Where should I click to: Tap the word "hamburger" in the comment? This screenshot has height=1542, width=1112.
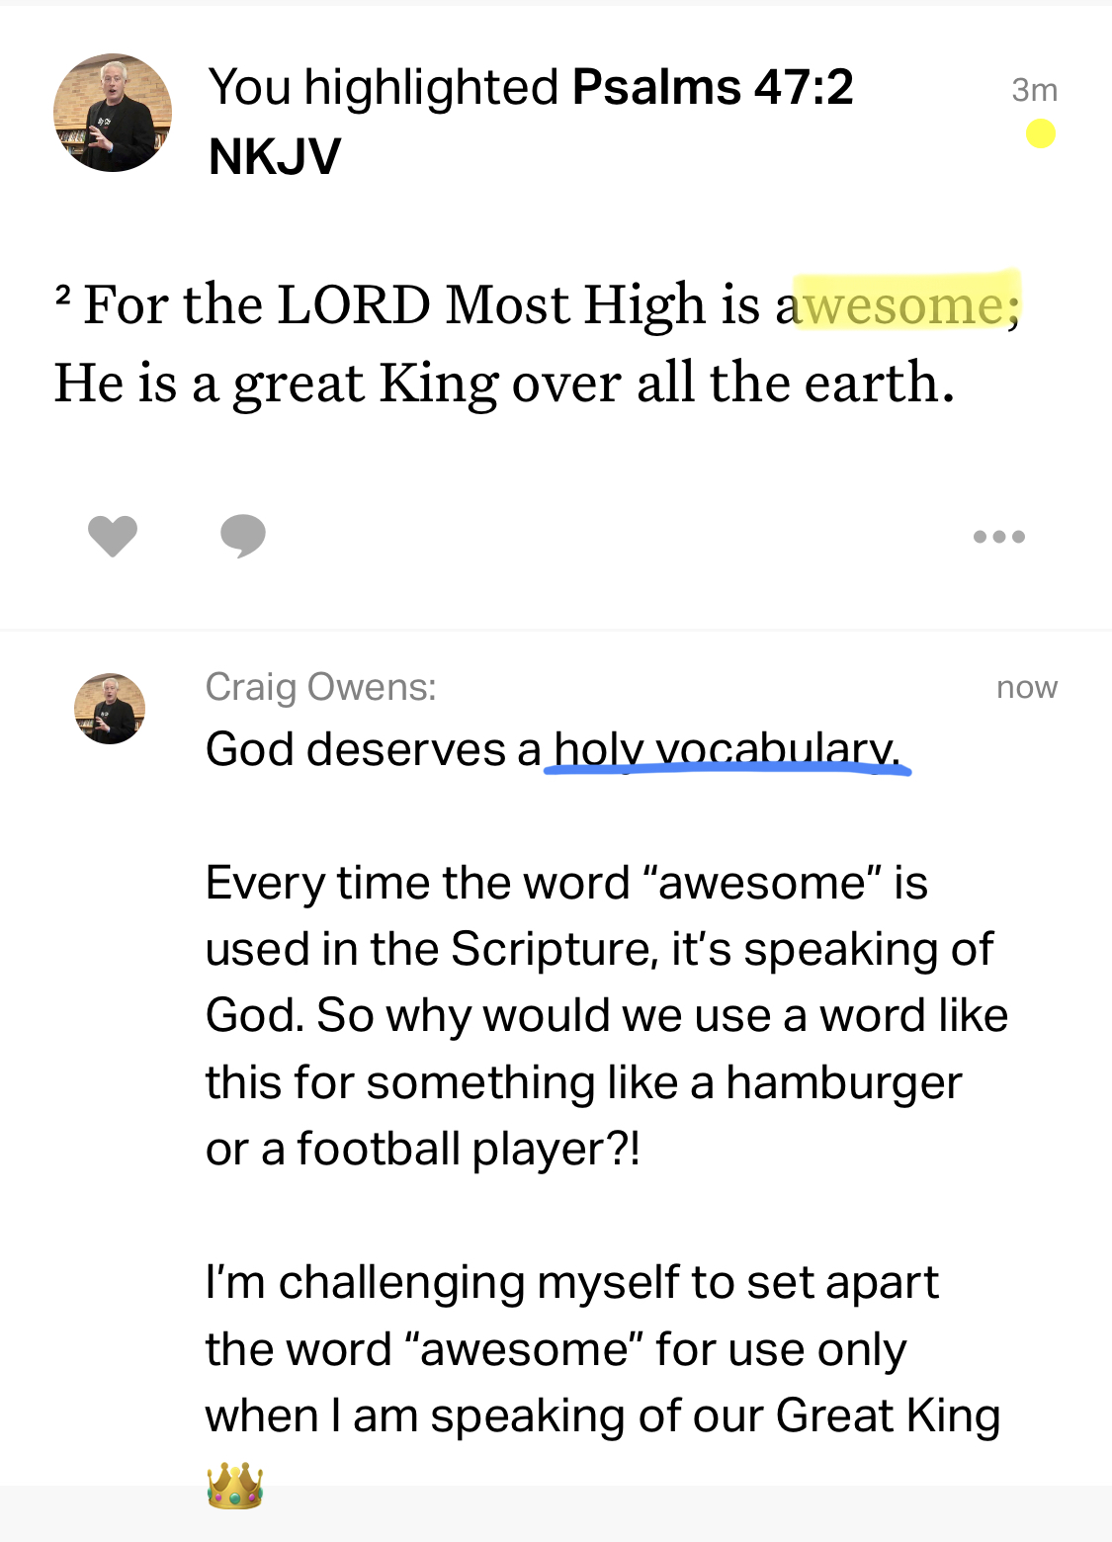click(843, 1082)
